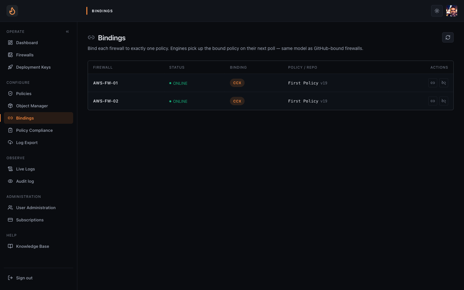Select the active Bindings sidebar item
The height and width of the screenshot is (290, 464).
38,118
